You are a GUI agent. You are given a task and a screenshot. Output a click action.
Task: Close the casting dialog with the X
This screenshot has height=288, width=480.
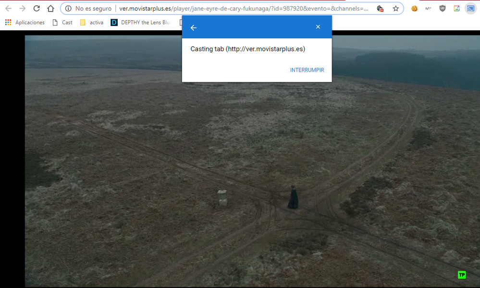click(x=318, y=27)
